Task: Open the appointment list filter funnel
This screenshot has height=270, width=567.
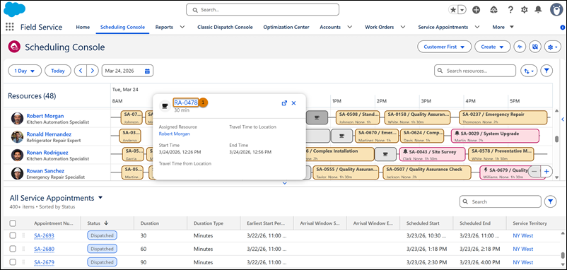Action: (550, 201)
